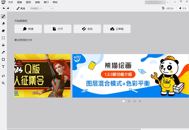Select the Zoom magnifier tool
The width and height of the screenshot is (189, 130).
[3, 83]
